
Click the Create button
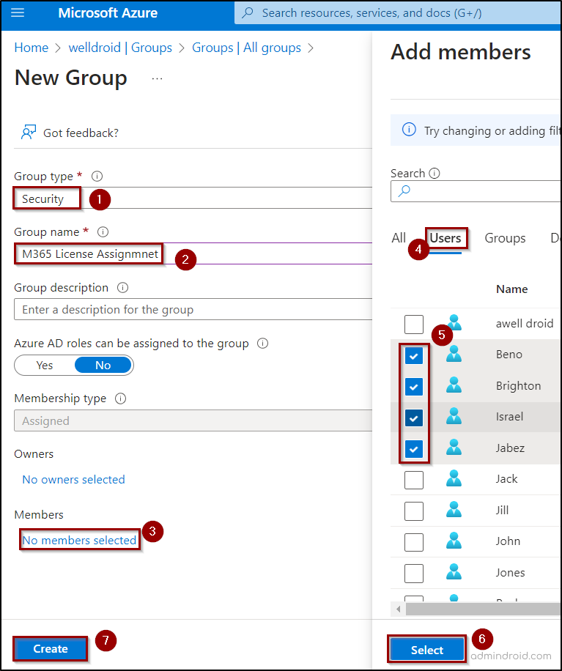click(50, 649)
